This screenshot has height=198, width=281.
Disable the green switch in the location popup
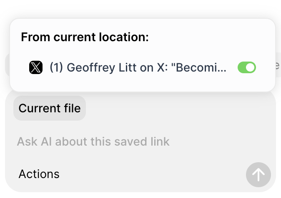click(246, 67)
